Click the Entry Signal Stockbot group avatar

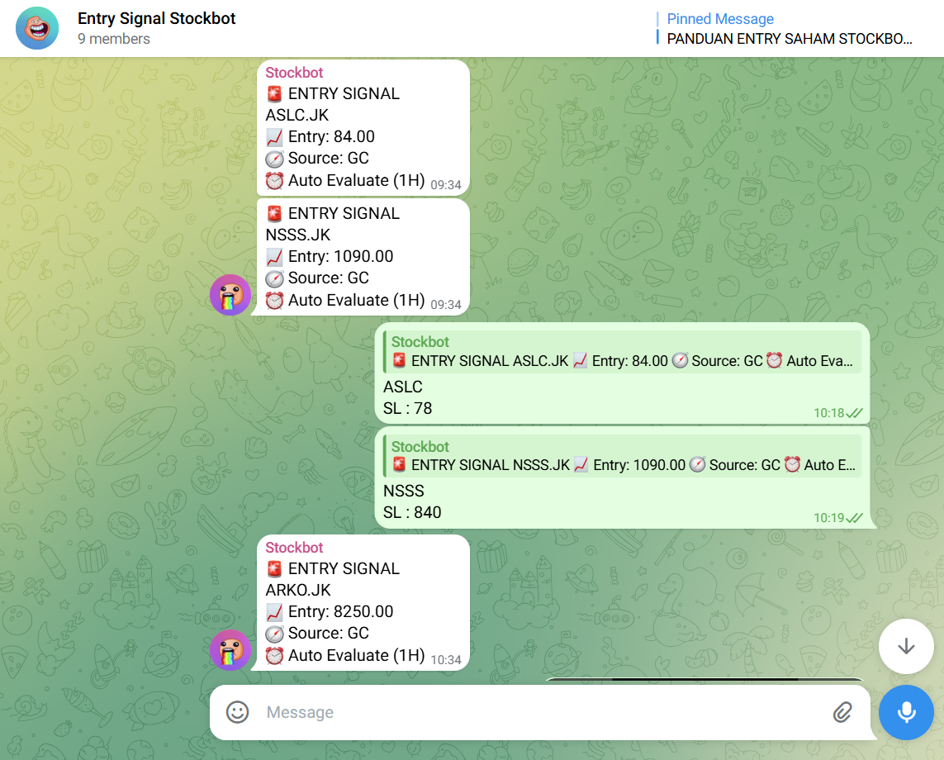(x=37, y=28)
